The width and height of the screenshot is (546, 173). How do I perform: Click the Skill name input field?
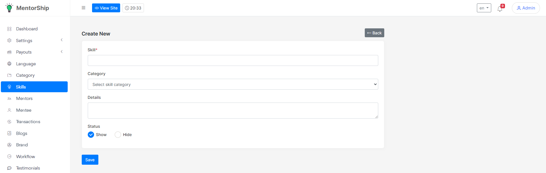coord(233,60)
